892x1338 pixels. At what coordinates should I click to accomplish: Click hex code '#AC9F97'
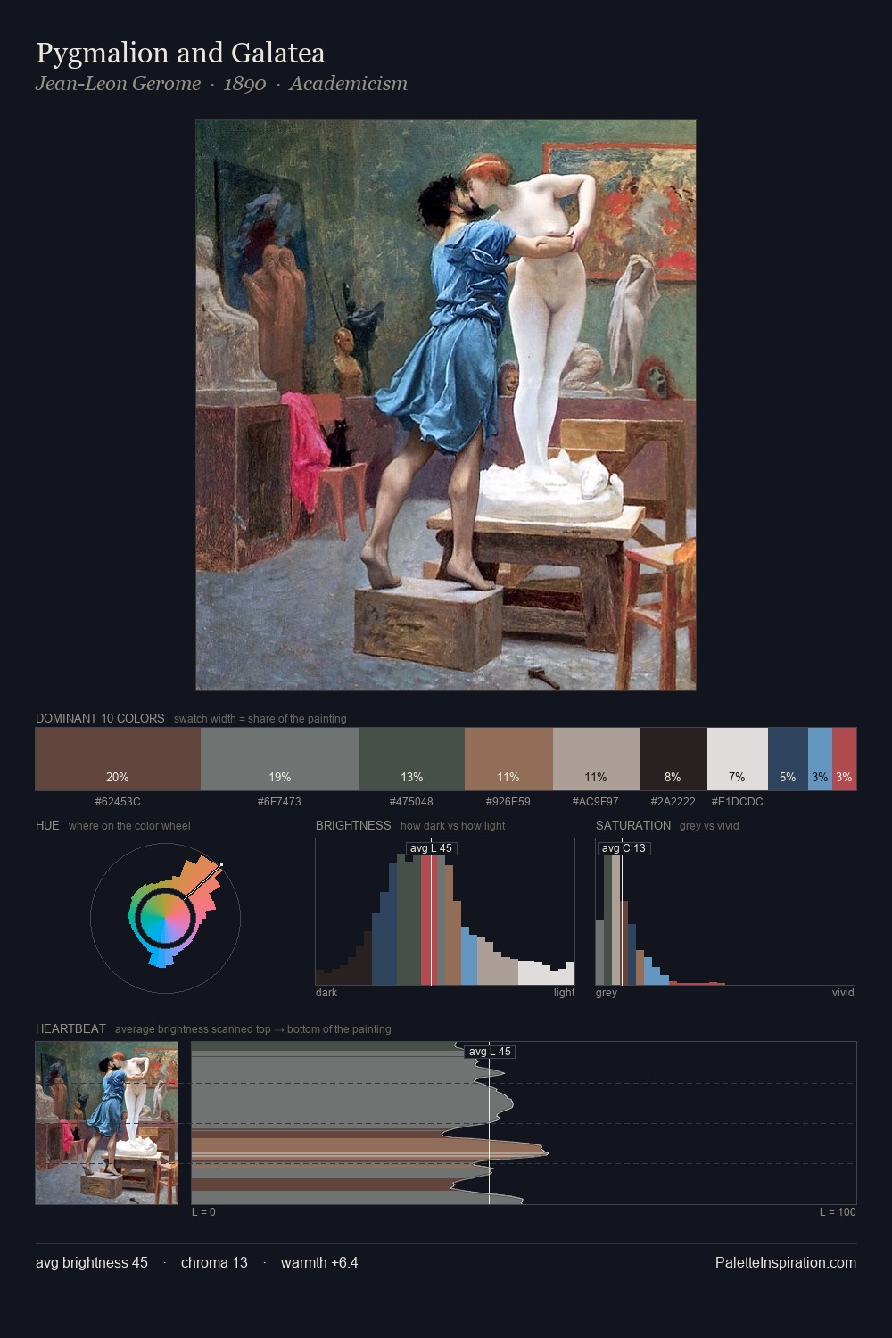click(596, 802)
